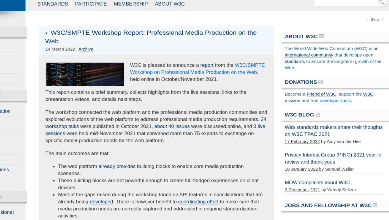Click the 'developed' link
Viewport: 389px width, 220px height.
(x=101, y=202)
